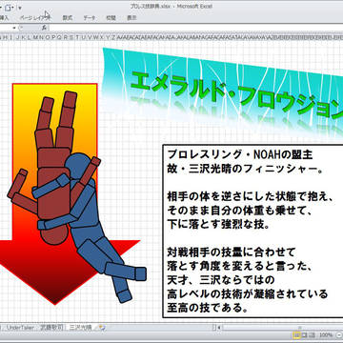This screenshot has width=343, height=343.
Task: Click the 100% zoom level
Action: pos(326,335)
